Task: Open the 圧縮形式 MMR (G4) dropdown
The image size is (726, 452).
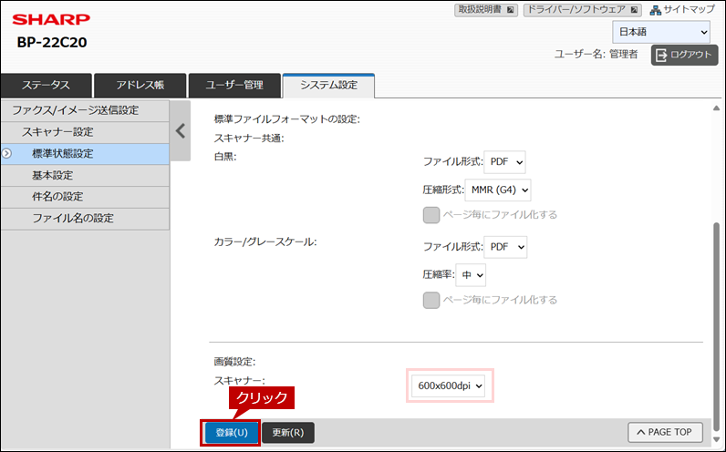Action: tap(498, 190)
